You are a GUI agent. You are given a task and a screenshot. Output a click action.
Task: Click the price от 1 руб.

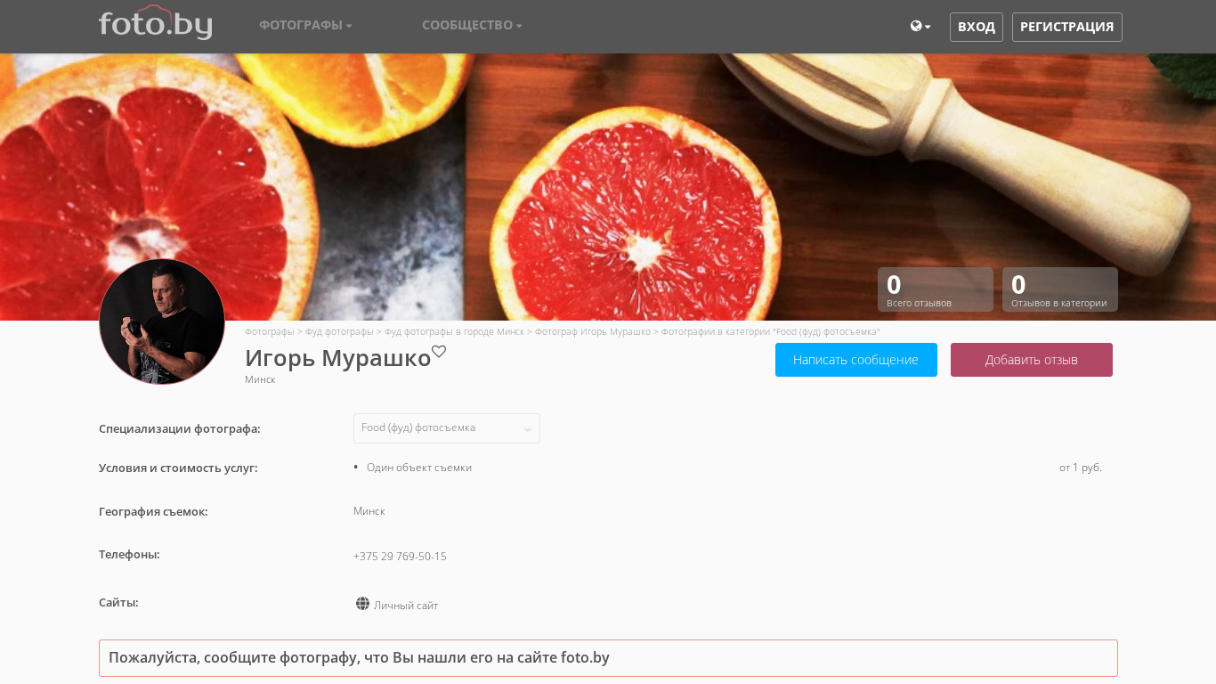click(1081, 468)
